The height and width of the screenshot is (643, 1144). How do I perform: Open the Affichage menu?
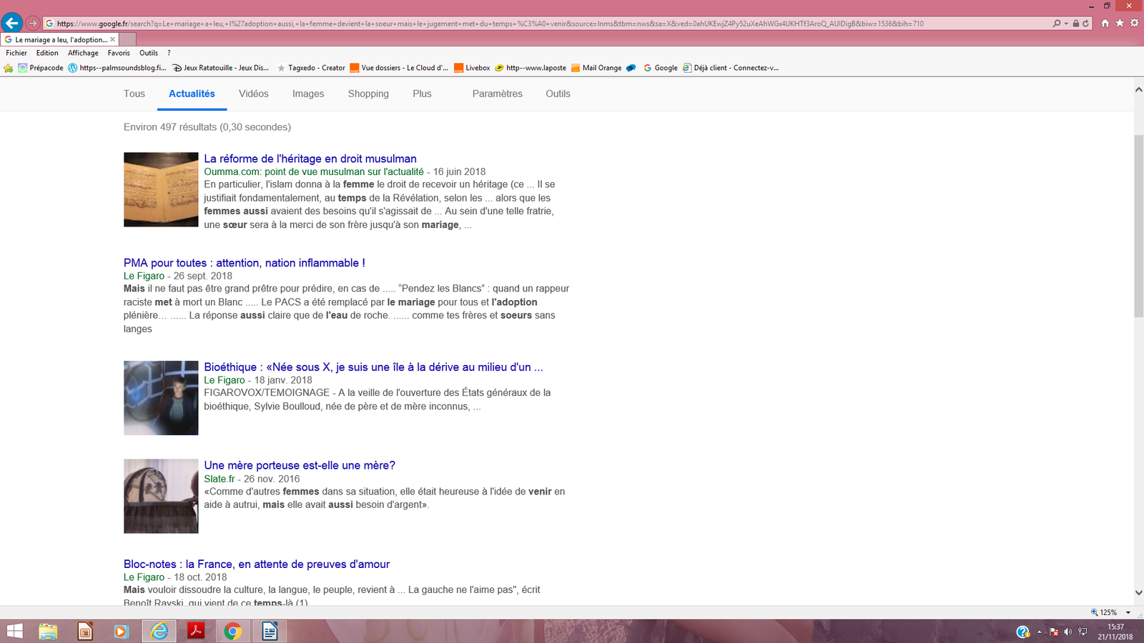pyautogui.click(x=83, y=53)
